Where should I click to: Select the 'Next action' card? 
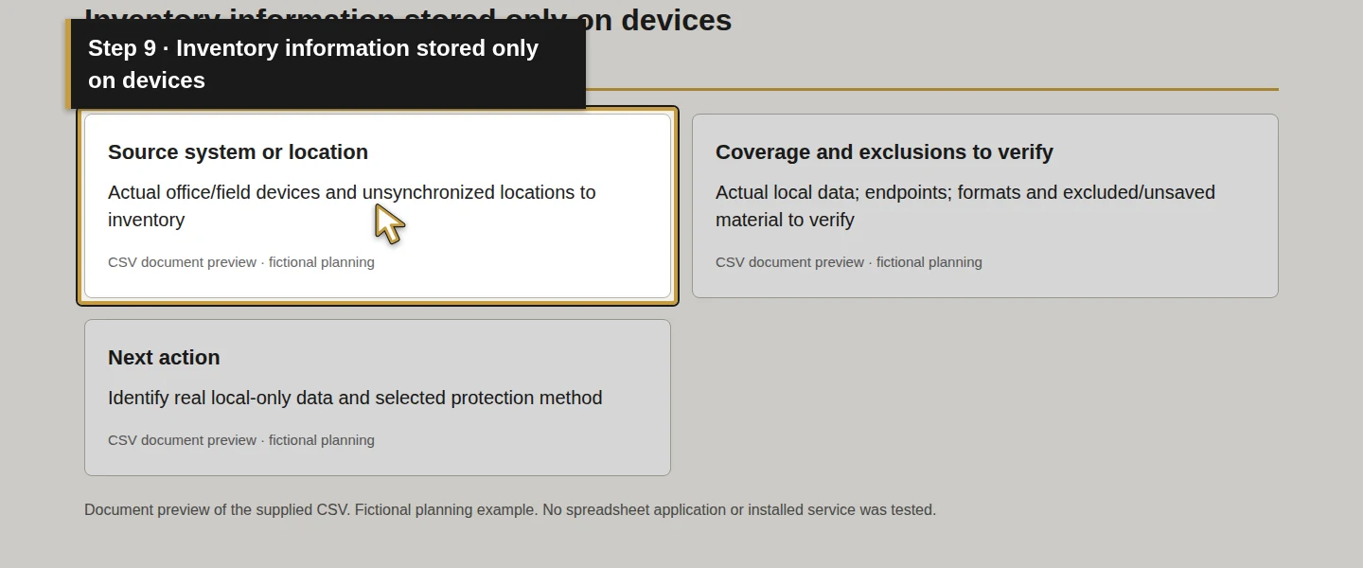point(378,398)
